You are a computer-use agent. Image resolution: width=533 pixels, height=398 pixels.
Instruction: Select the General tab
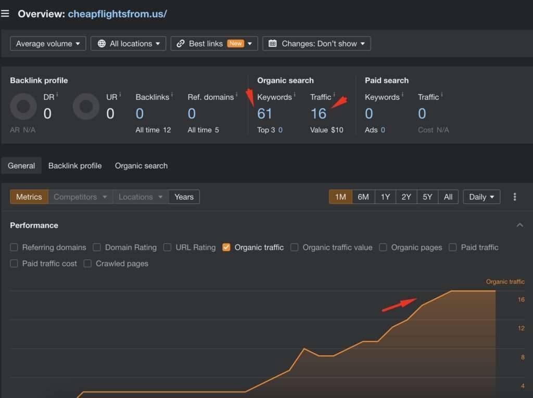coord(21,165)
